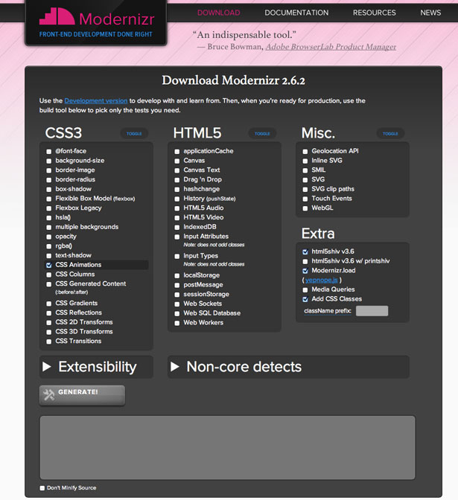Click the GENERATE! button
Image resolution: width=458 pixels, height=500 pixels.
(x=82, y=395)
